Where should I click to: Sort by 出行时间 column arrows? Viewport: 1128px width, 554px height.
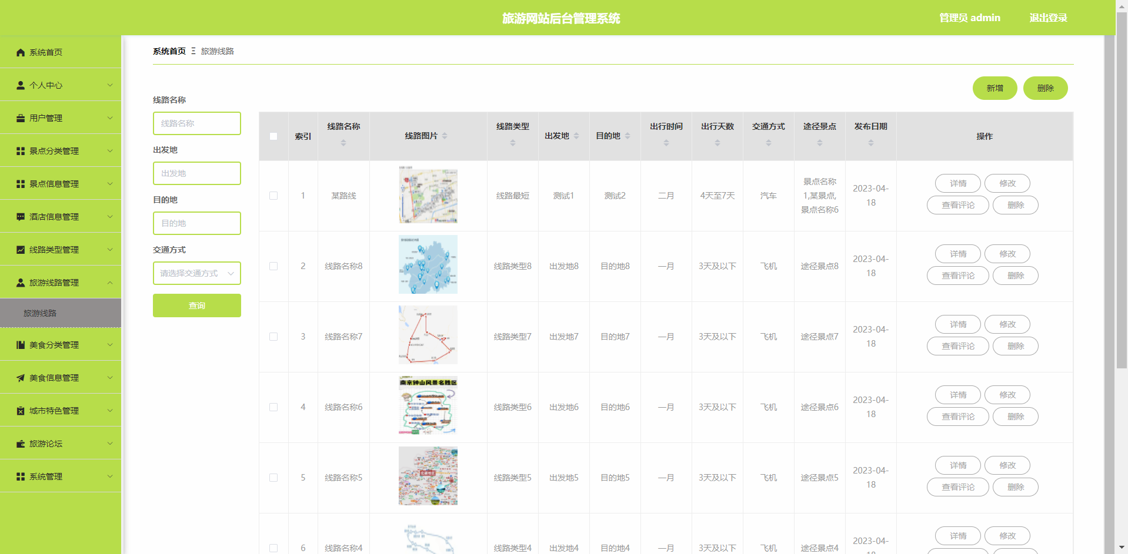point(666,143)
